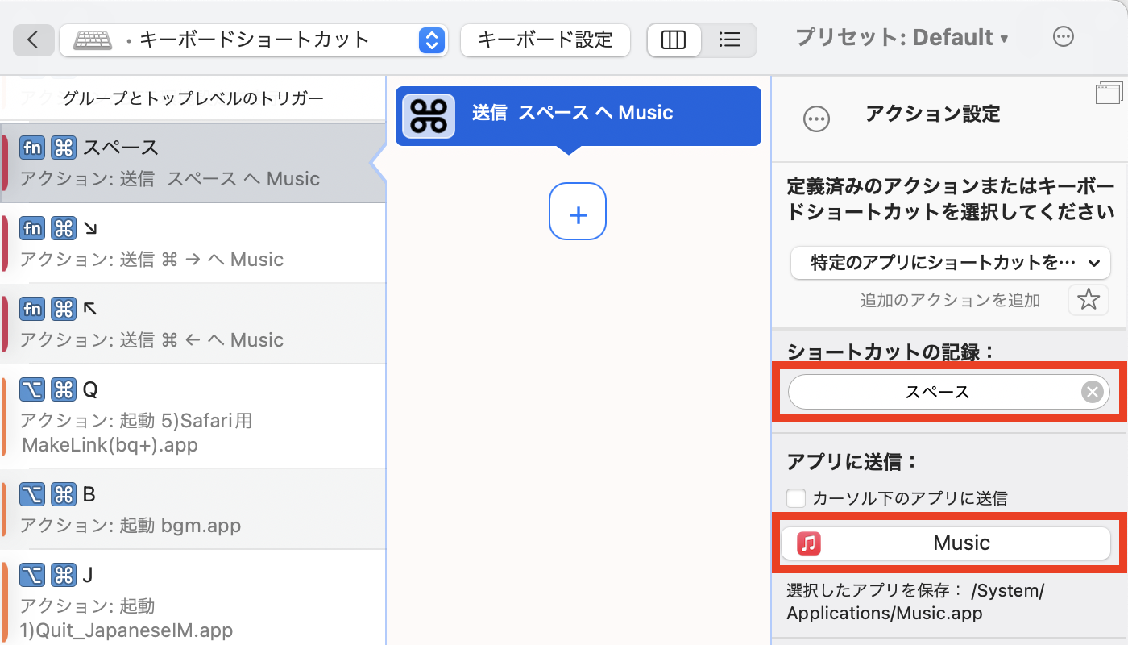The width and height of the screenshot is (1128, 645).
Task: Click the keyboard icon in the toolbar dropdown
Action: [x=94, y=40]
